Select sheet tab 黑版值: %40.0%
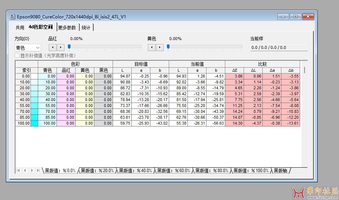339x200 pixels. [x=135, y=171]
